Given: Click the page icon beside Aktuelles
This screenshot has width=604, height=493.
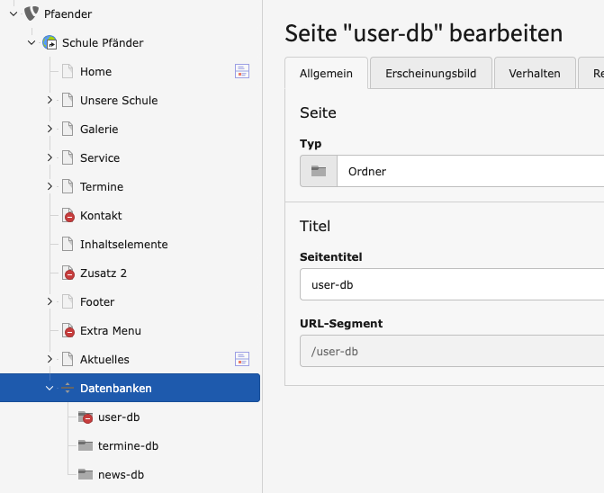Looking at the screenshot, I should 68,359.
